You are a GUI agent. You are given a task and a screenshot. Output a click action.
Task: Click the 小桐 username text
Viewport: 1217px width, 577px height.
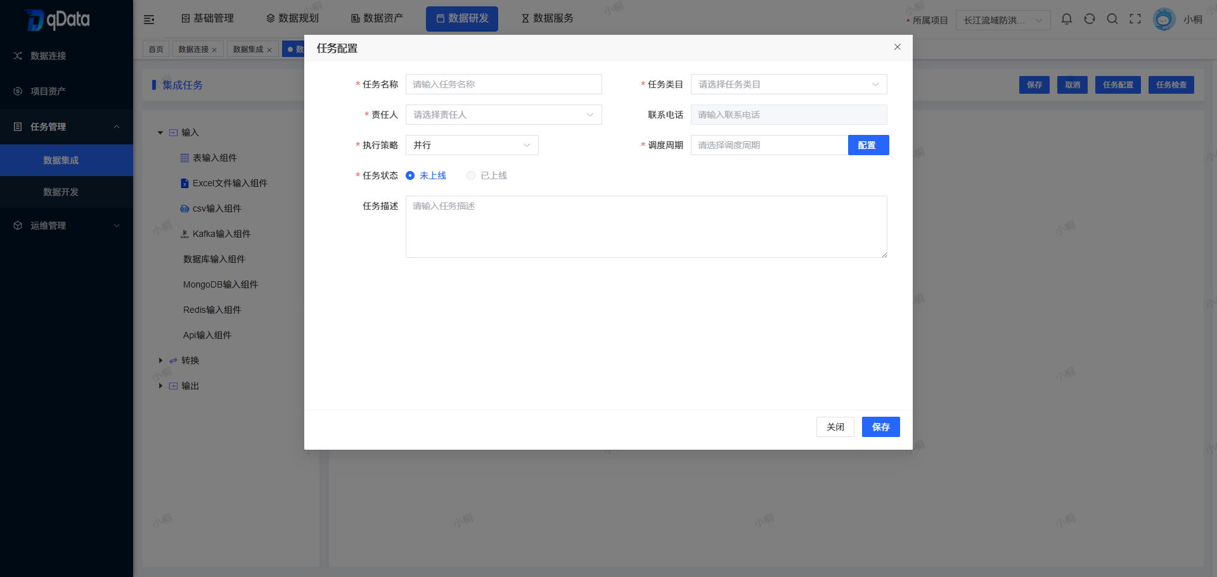click(1193, 20)
